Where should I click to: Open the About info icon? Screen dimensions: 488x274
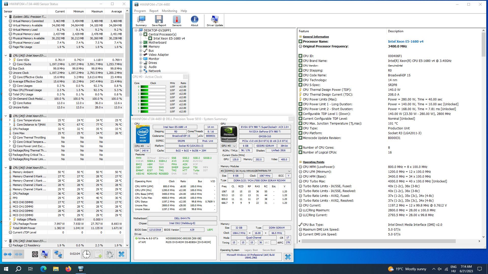click(194, 21)
